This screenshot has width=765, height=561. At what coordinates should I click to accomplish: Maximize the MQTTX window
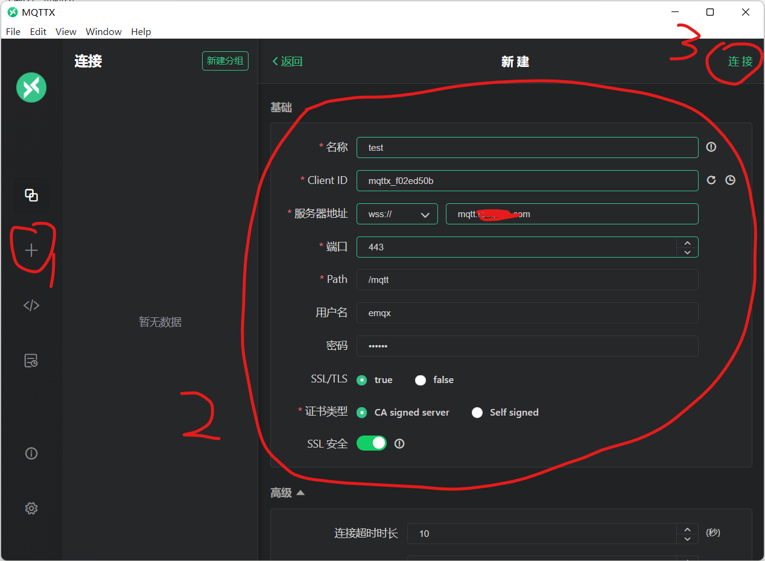pos(710,12)
